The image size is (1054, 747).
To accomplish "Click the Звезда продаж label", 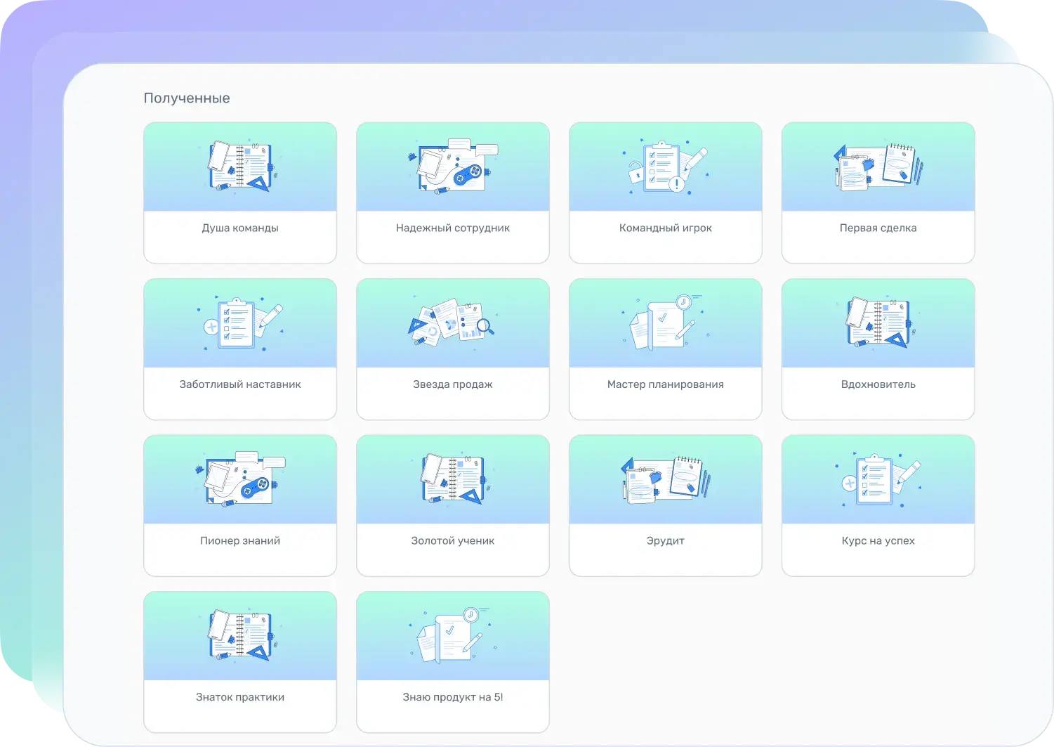I will [x=453, y=384].
